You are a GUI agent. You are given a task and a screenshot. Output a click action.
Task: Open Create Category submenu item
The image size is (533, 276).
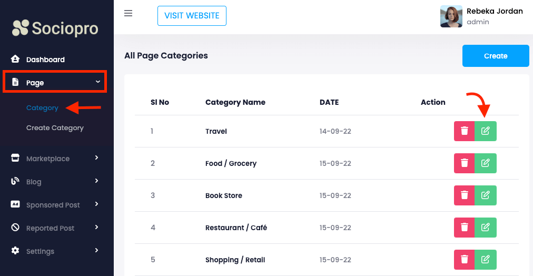tap(55, 128)
